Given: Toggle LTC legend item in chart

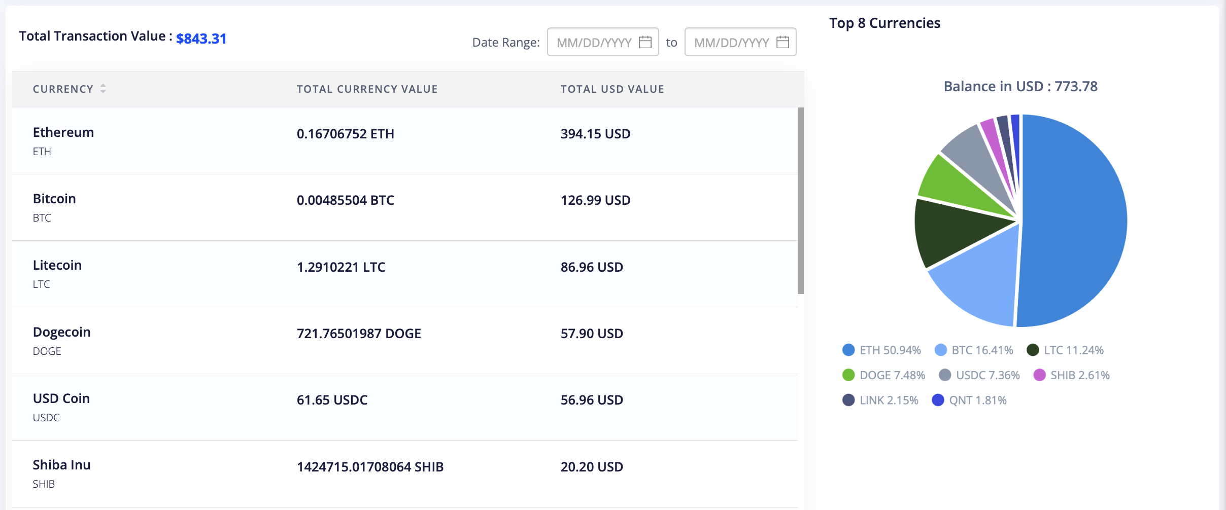Looking at the screenshot, I should (x=1065, y=350).
